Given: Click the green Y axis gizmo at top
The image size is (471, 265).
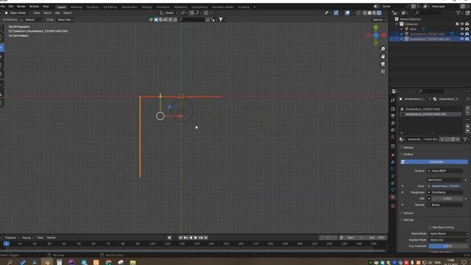Looking at the screenshot, I should [376, 27].
